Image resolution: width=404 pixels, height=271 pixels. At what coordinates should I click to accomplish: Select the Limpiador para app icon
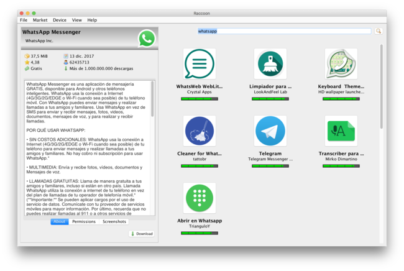pyautogui.click(x=270, y=63)
